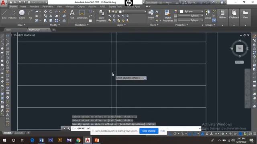Insert a table from Annotation panel
The width and height of the screenshot is (257, 144).
[x=90, y=20]
